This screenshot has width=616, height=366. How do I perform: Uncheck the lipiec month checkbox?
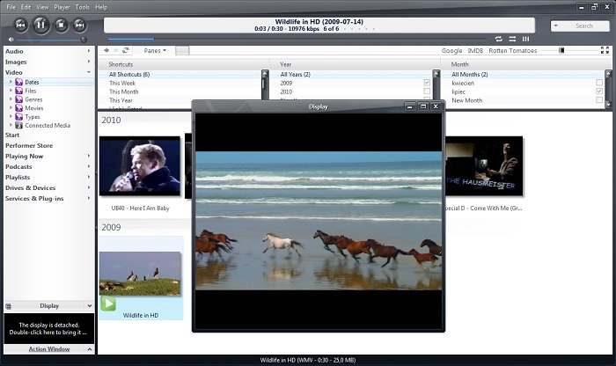click(x=599, y=91)
